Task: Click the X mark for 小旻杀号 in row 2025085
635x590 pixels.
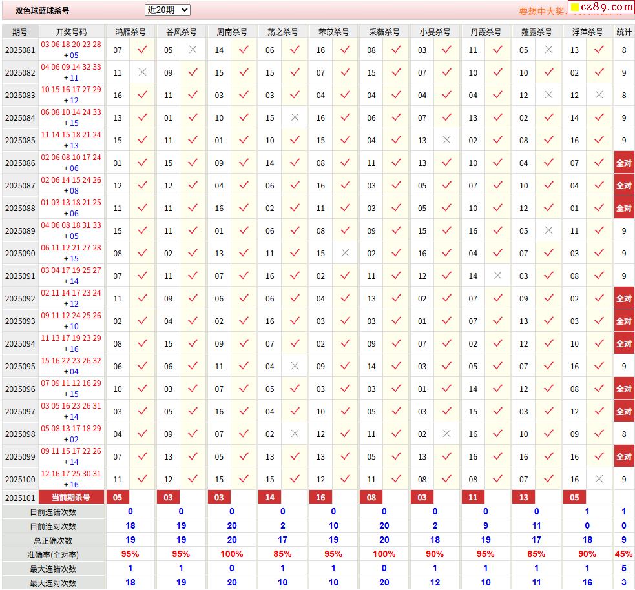Action: coord(446,141)
